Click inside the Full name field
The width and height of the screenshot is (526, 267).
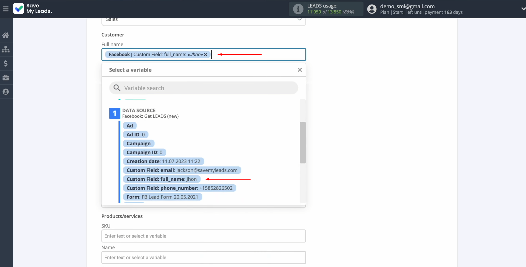coord(204,55)
